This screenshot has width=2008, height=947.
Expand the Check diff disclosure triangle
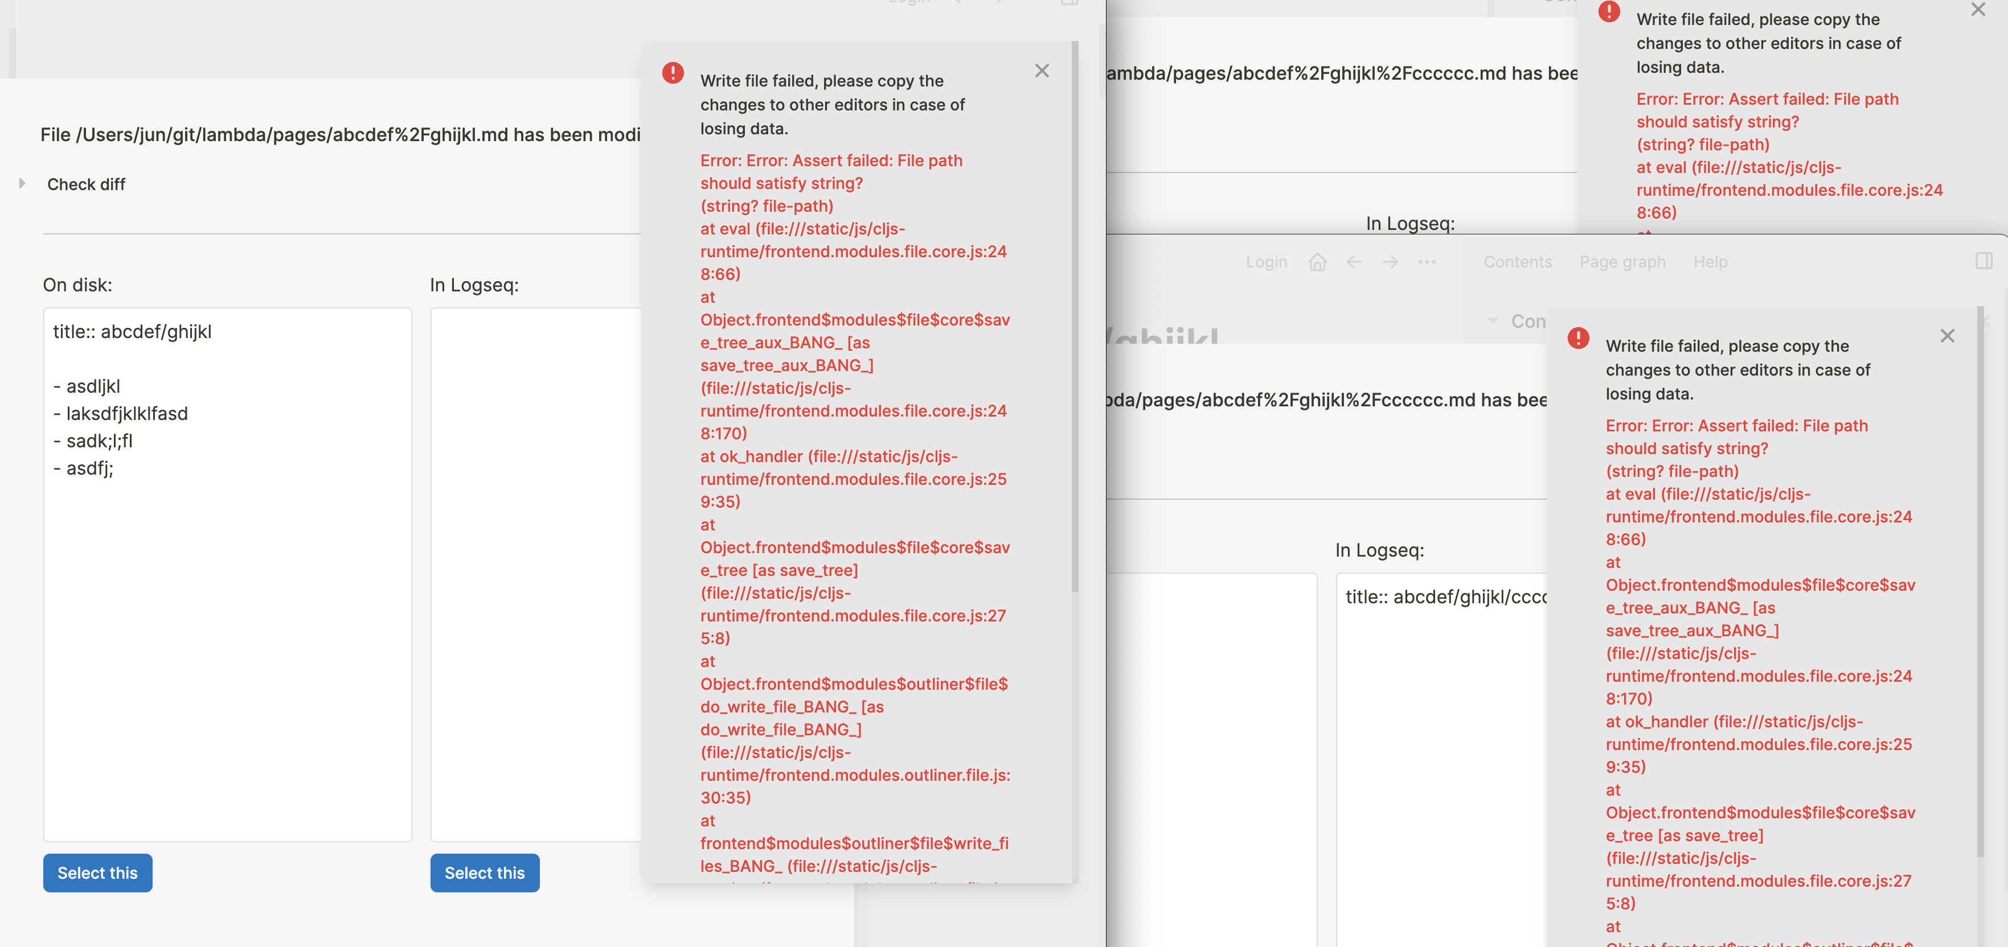click(22, 184)
